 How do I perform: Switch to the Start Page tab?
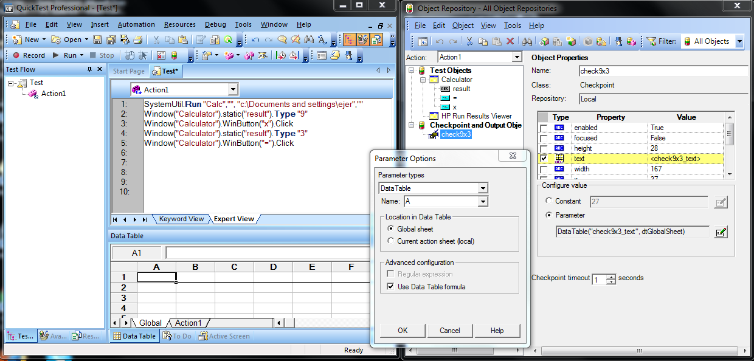[x=129, y=71]
